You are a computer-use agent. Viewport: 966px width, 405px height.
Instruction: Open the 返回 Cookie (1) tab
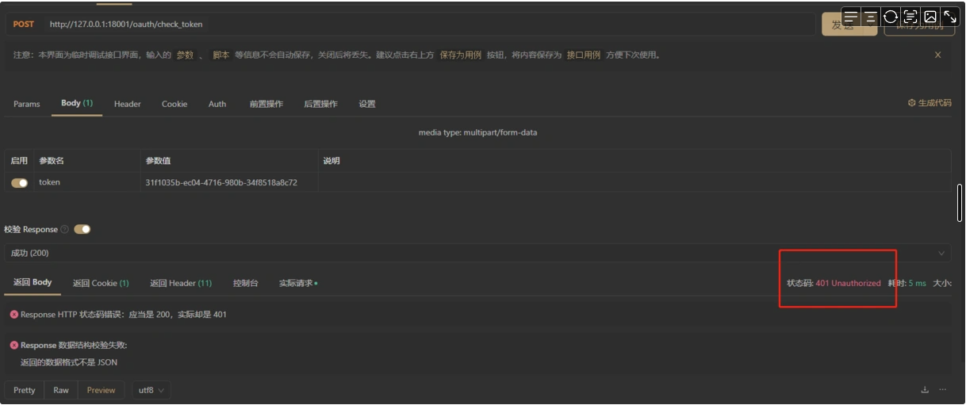[101, 283]
